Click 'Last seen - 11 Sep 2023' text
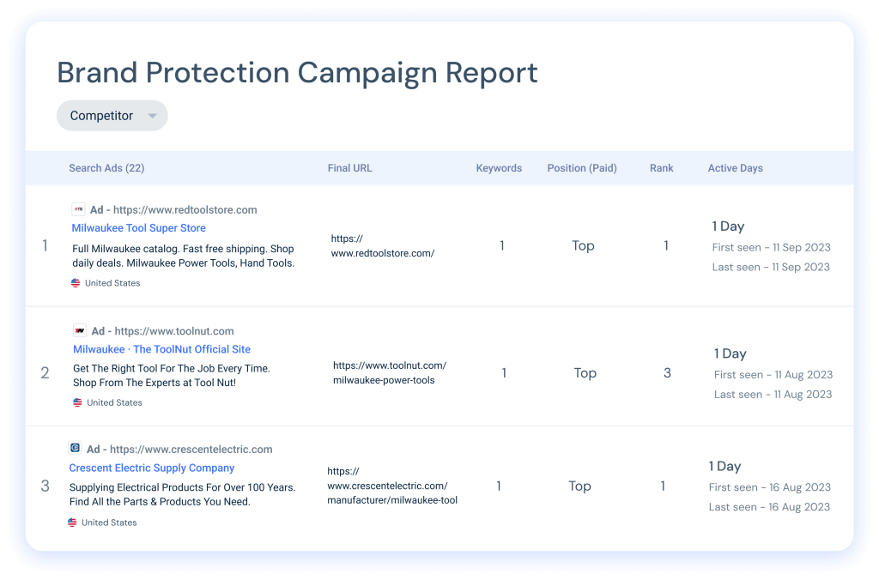879x580 pixels. coord(771,267)
